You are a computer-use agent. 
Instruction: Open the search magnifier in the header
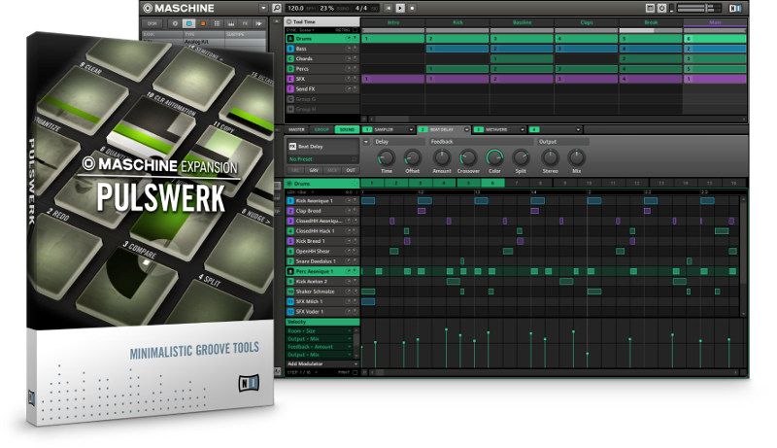277,8
